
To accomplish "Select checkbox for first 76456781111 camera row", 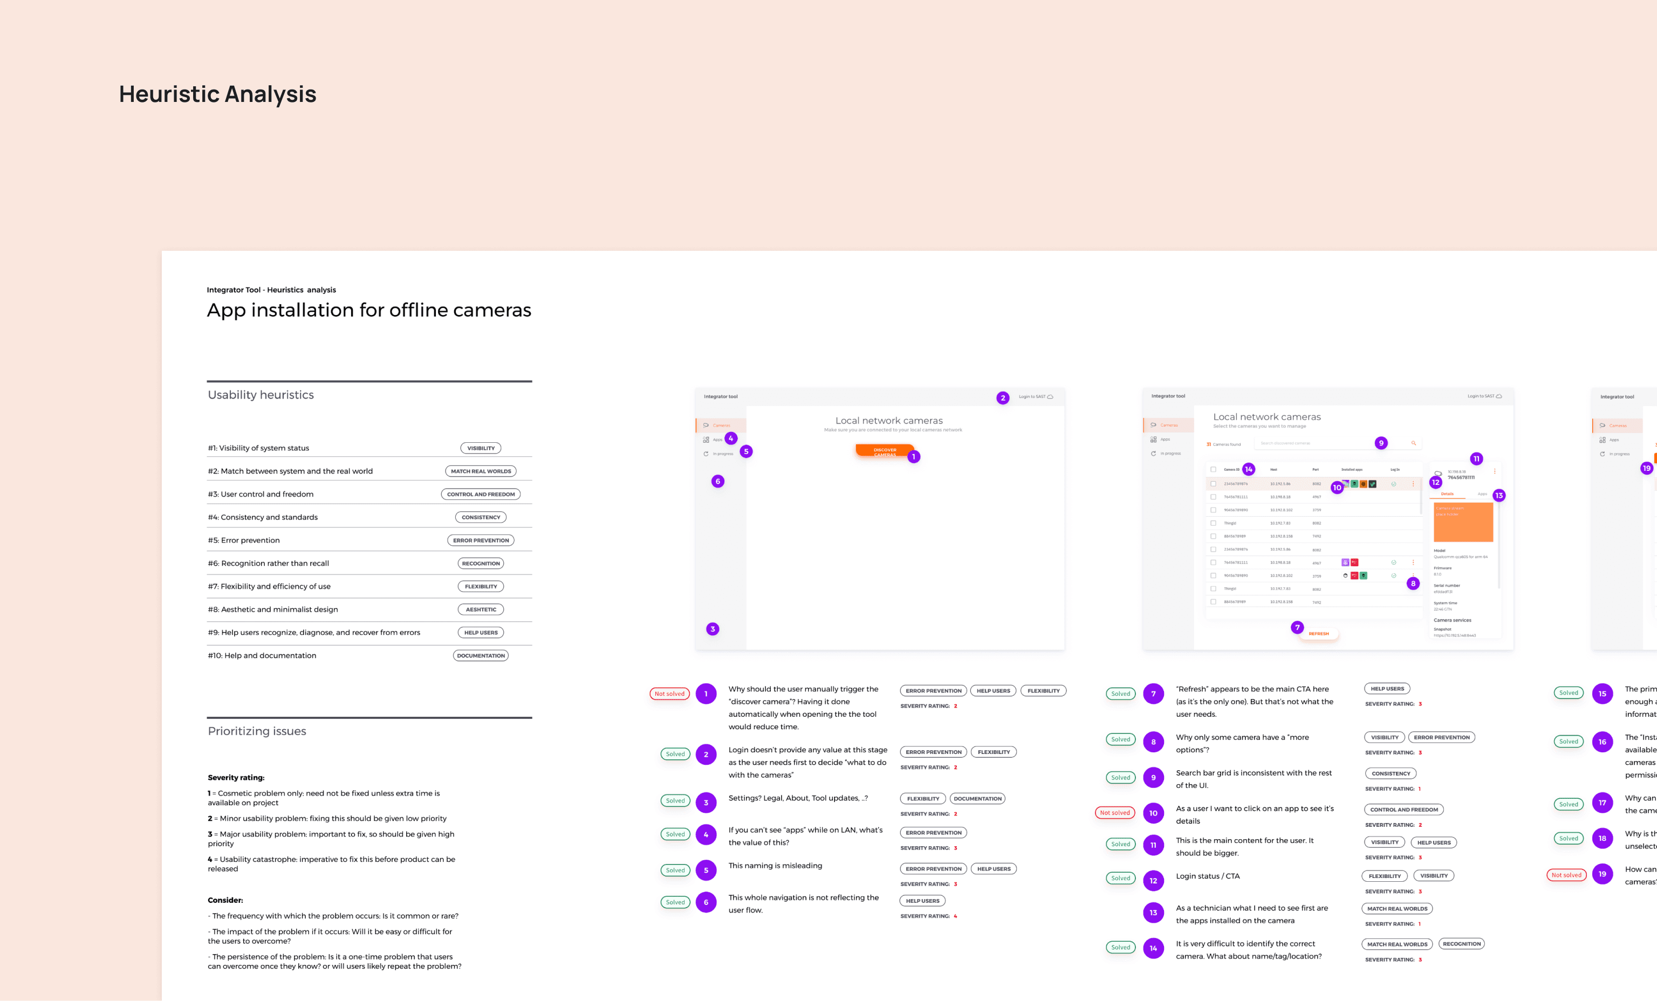I will point(1213,497).
